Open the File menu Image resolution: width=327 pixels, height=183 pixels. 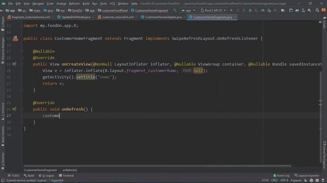10,4
